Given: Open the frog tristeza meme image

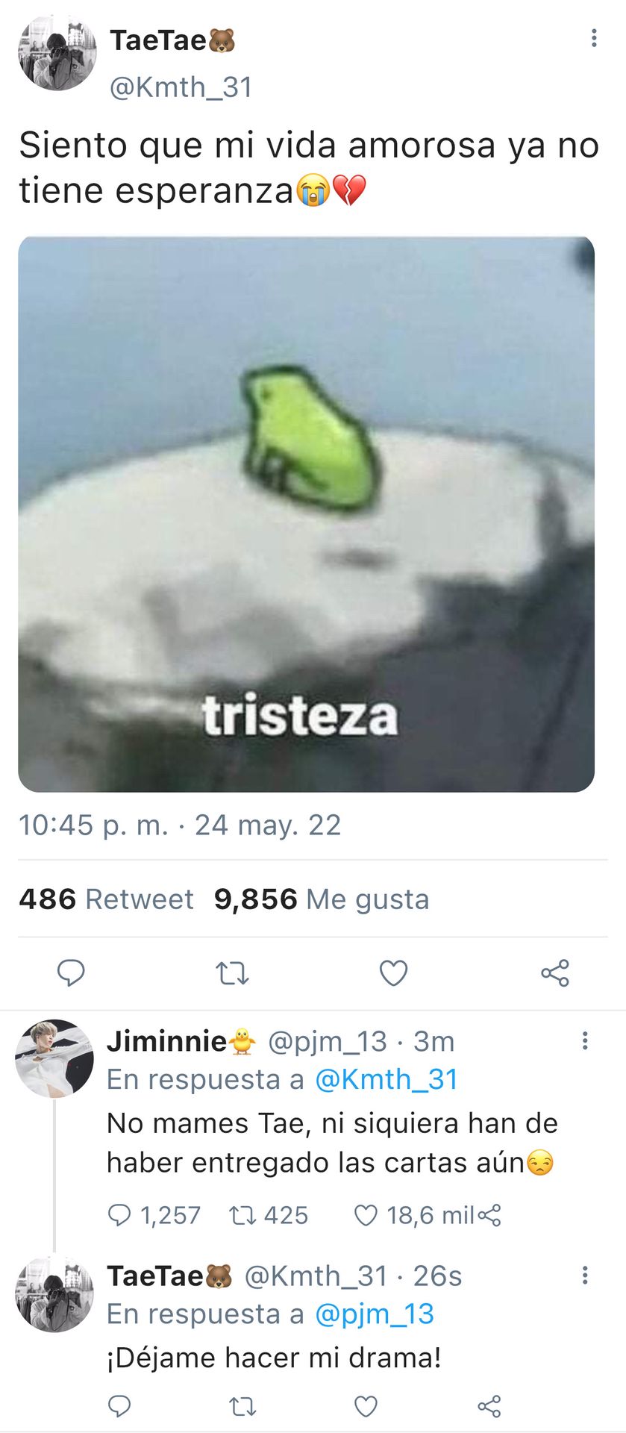Looking at the screenshot, I should (x=306, y=514).
